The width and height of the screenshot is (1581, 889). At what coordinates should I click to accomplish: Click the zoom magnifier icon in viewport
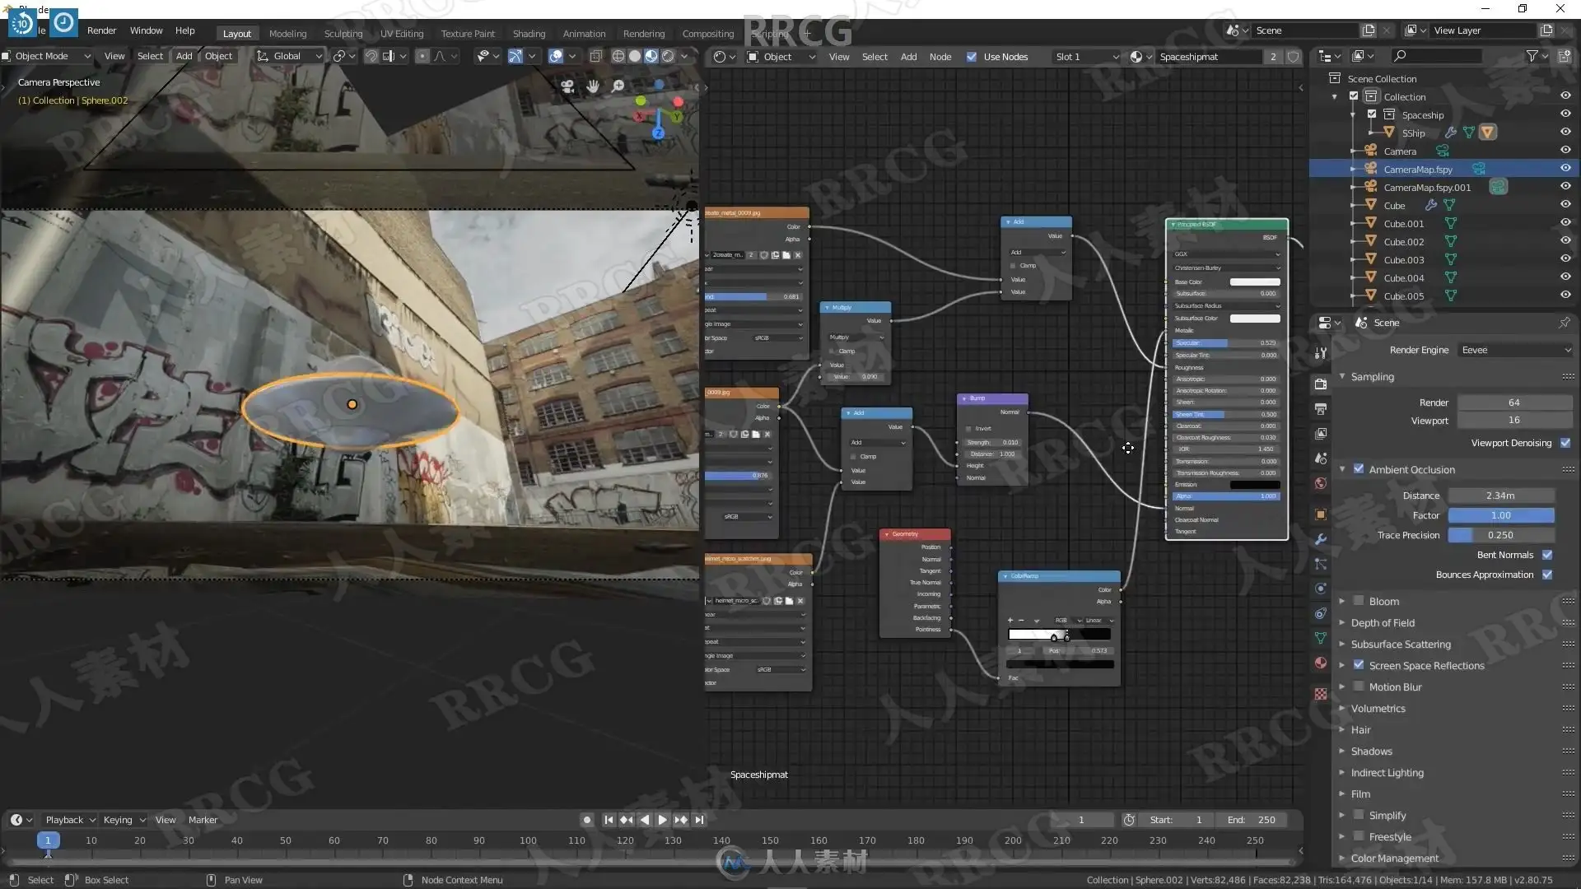click(x=618, y=86)
